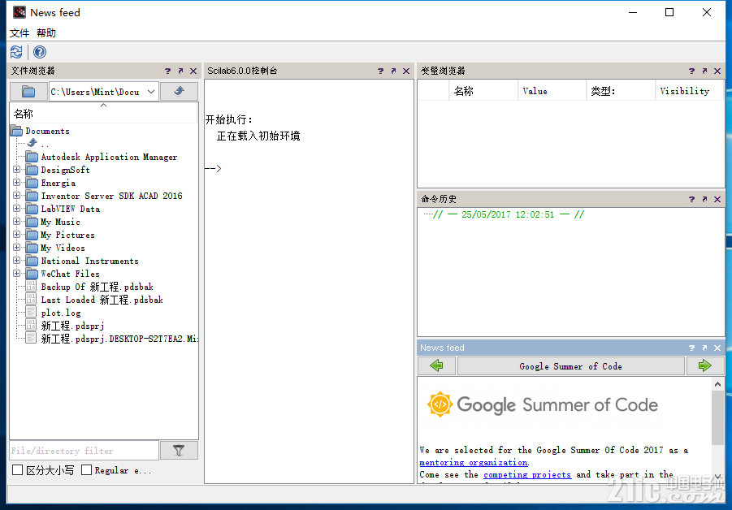Click the Google Summer of Code title button
732x510 pixels.
(x=570, y=365)
